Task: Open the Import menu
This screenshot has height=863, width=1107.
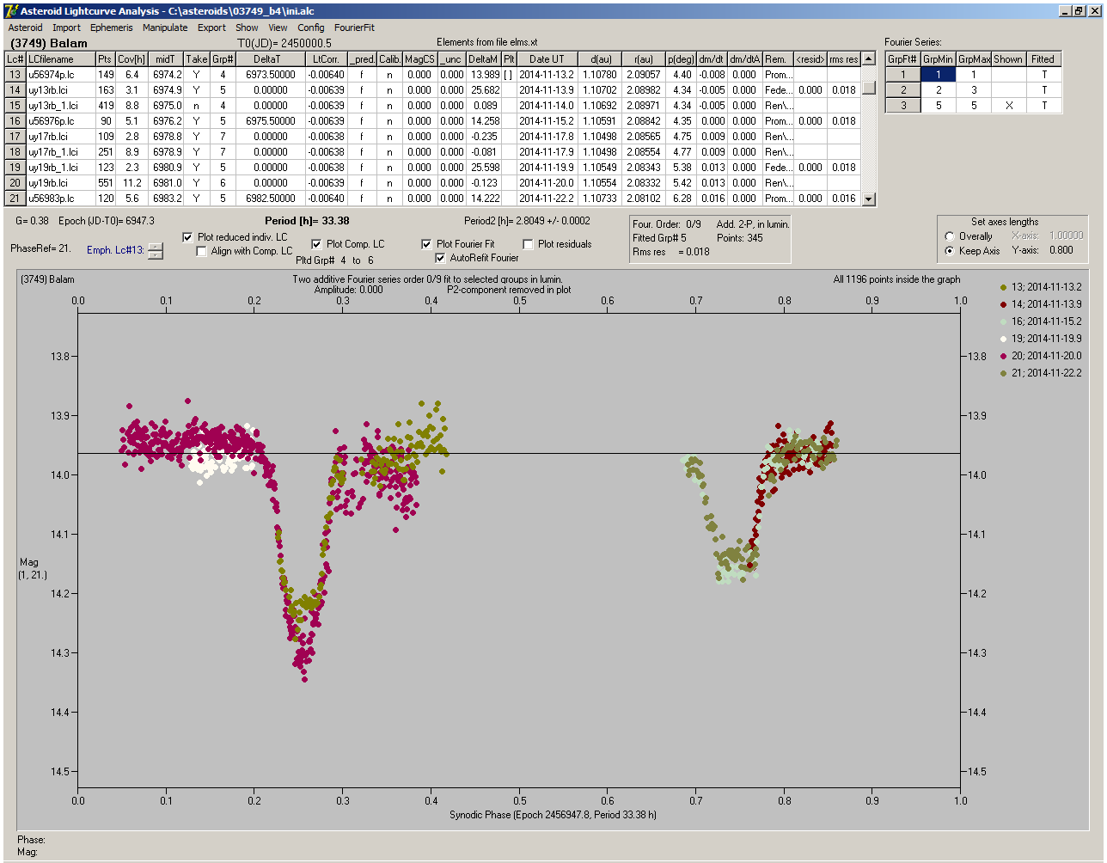Action: (66, 28)
